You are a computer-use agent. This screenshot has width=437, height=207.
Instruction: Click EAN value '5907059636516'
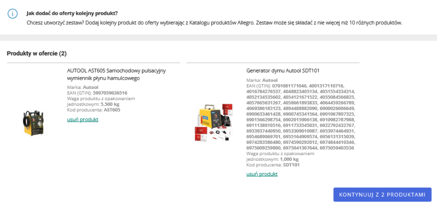coord(110,93)
